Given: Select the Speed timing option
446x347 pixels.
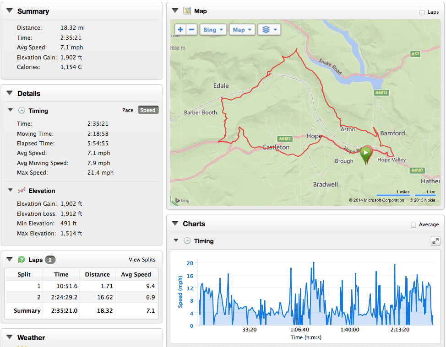Looking at the screenshot, I should [148, 110].
